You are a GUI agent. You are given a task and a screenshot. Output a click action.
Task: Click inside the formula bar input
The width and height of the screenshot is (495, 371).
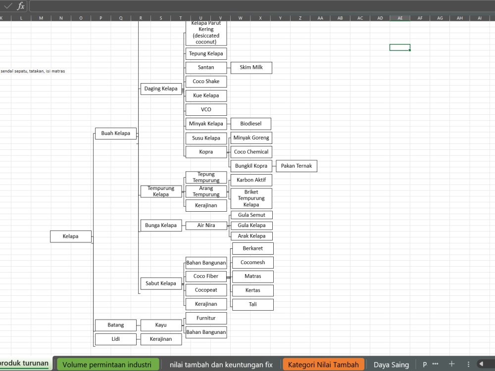262,5
